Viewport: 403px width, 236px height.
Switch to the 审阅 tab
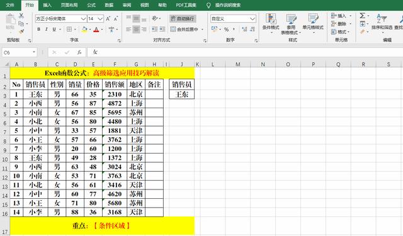[x=127, y=5]
